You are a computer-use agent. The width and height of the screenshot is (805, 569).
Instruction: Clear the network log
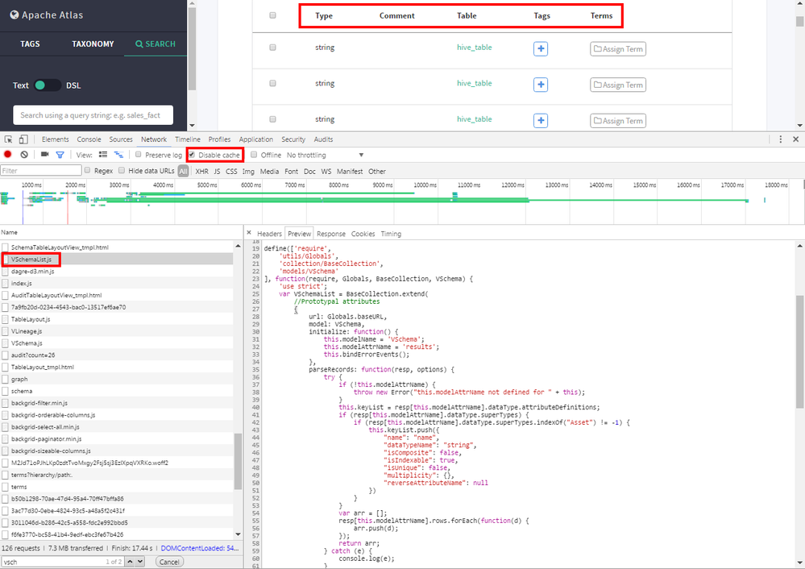[24, 155]
